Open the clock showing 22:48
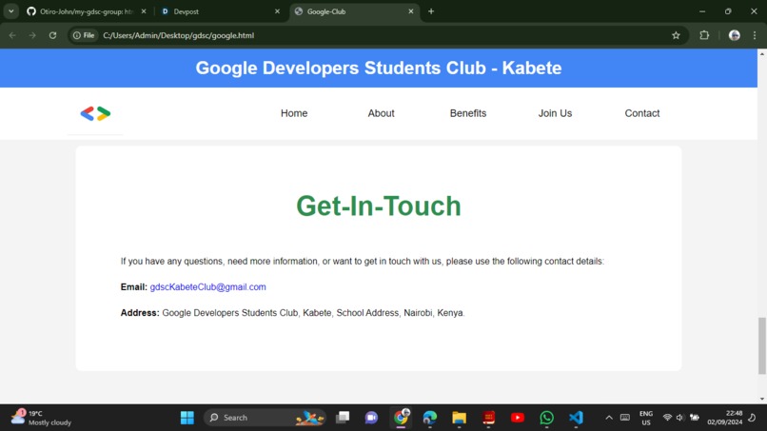 coord(725,418)
